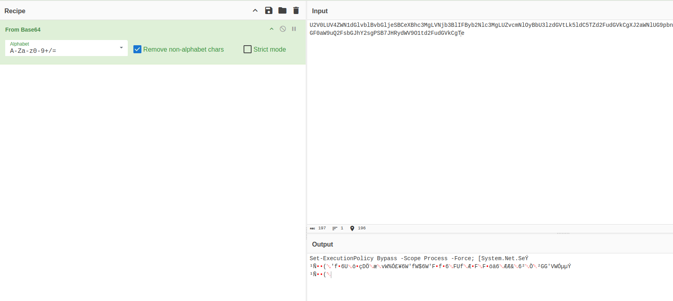Enable Strict mode checkbox
The image size is (673, 301).
point(248,49)
